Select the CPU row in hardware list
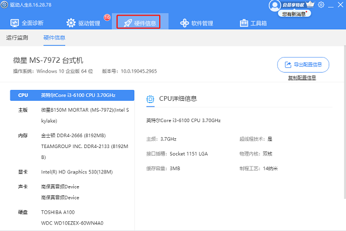 click(72, 95)
